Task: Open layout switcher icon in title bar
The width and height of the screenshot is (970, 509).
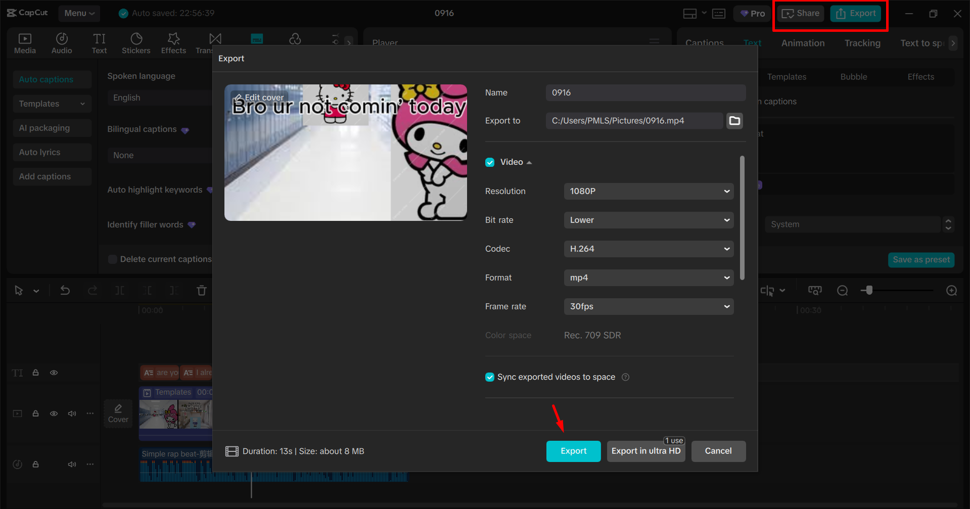Action: pos(690,14)
